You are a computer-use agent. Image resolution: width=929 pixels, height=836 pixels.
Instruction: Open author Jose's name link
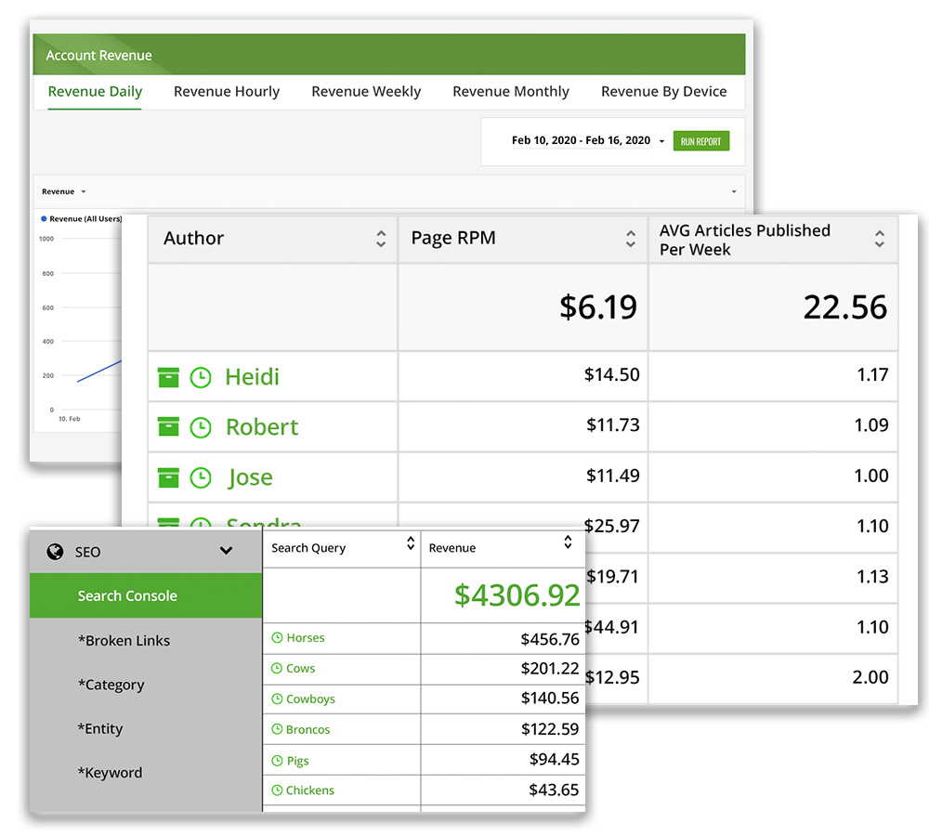(250, 477)
